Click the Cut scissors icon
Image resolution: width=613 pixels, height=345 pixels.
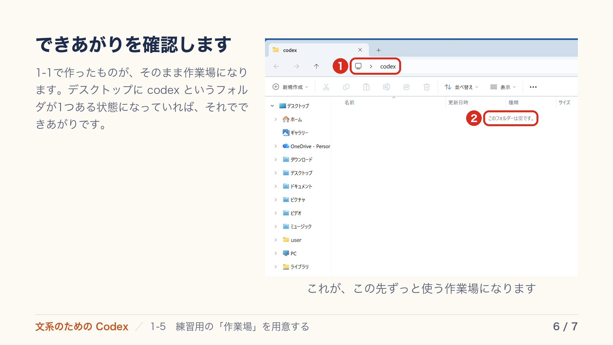326,87
